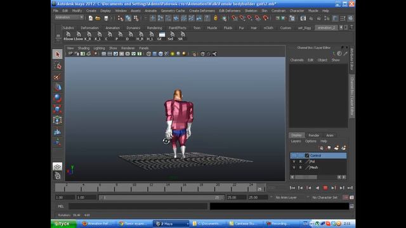Open layer editor Options menu
The width and height of the screenshot is (406, 228).
pyautogui.click(x=310, y=141)
